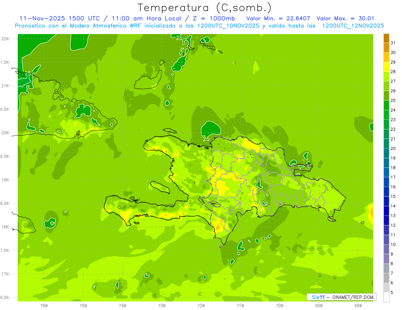Click the '31' colorbar label
The image size is (402, 310).
pyautogui.click(x=394, y=43)
